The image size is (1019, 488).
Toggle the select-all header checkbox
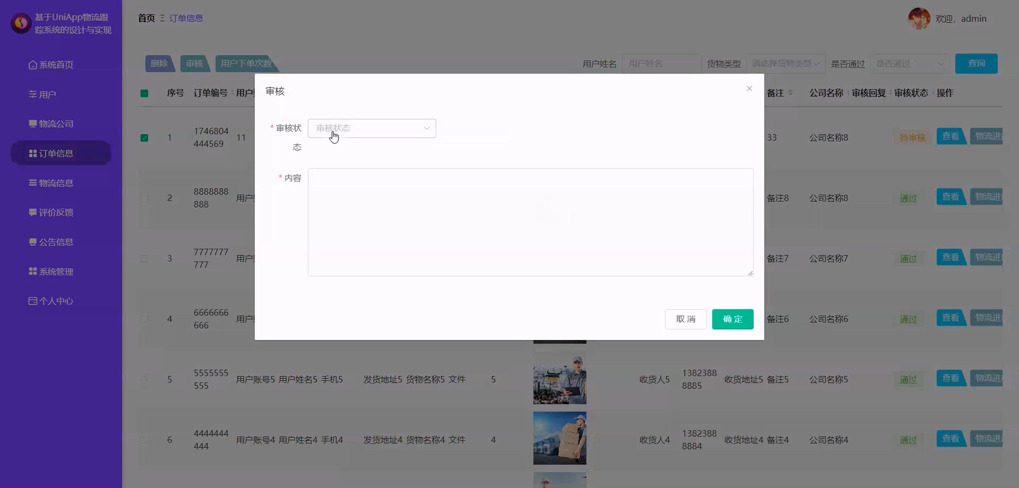[x=144, y=93]
